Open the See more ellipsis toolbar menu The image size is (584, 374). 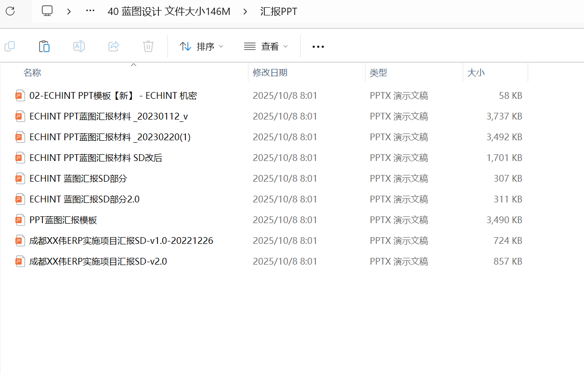pos(318,47)
